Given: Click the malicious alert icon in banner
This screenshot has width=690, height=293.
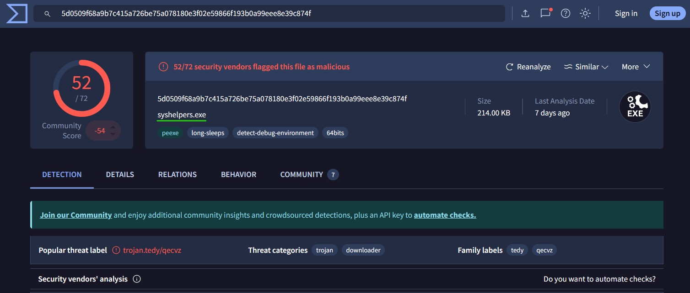Looking at the screenshot, I should pyautogui.click(x=163, y=67).
